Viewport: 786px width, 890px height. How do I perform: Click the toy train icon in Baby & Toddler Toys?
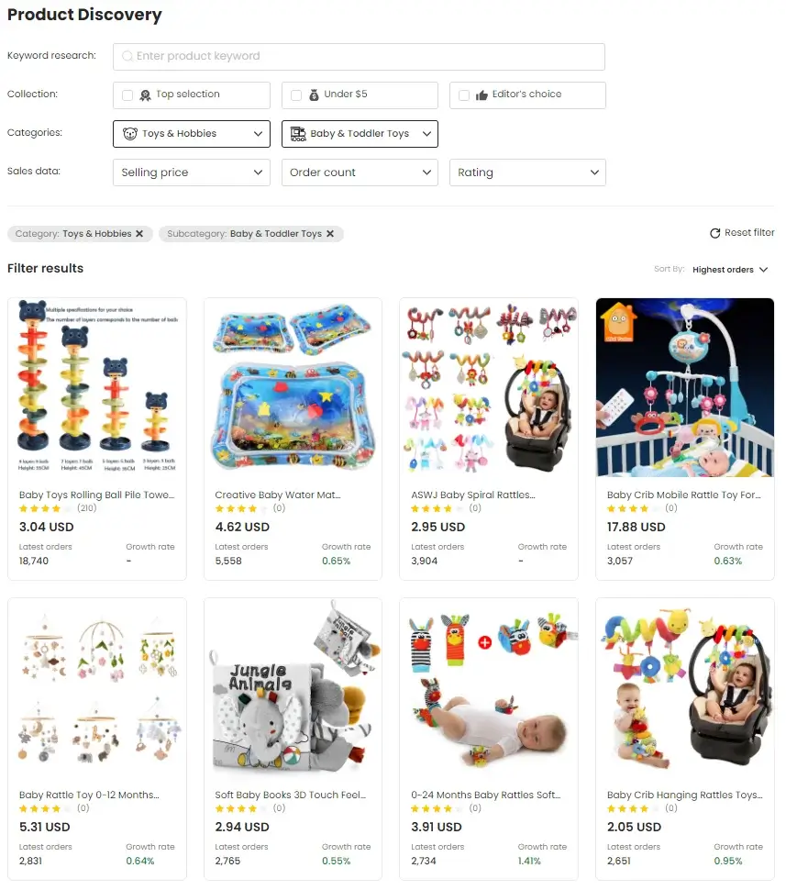pos(298,134)
